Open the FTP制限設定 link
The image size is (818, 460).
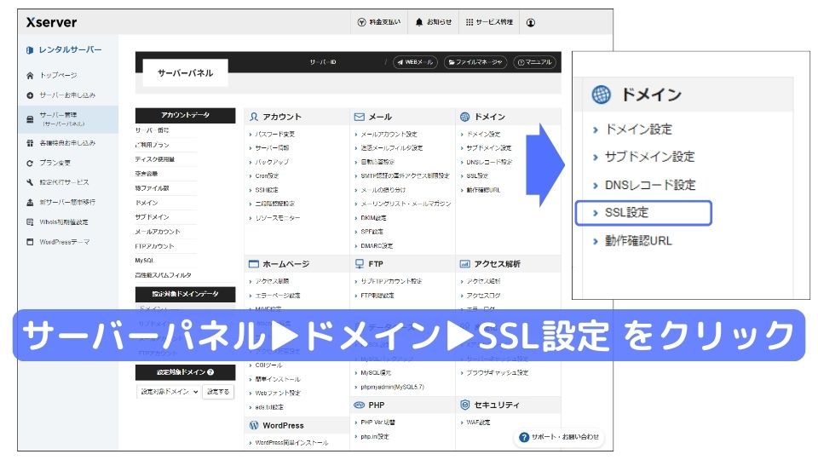tap(377, 296)
